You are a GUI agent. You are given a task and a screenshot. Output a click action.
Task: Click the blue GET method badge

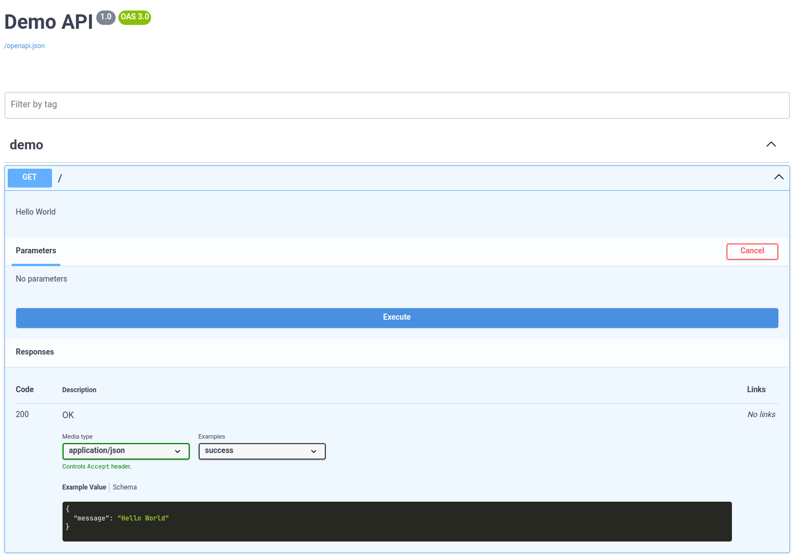pyautogui.click(x=29, y=178)
